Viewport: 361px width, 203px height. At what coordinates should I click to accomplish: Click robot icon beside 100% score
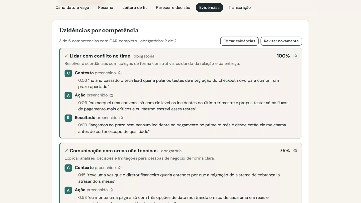pos(295,56)
